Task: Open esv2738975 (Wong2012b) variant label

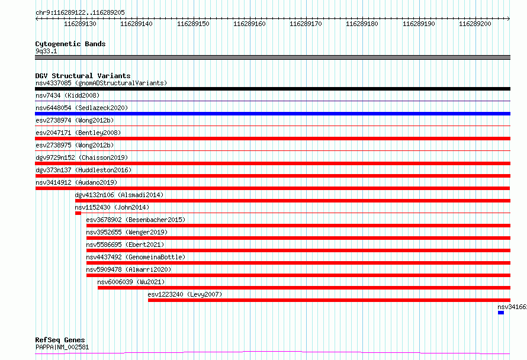Action: (75, 145)
